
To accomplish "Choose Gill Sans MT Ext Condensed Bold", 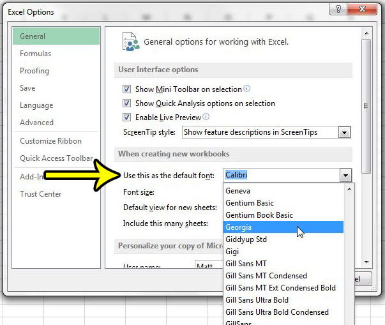I will coord(283,288).
